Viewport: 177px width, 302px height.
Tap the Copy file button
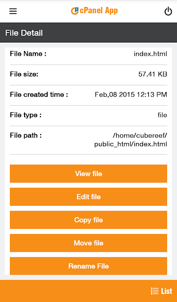[88, 220]
